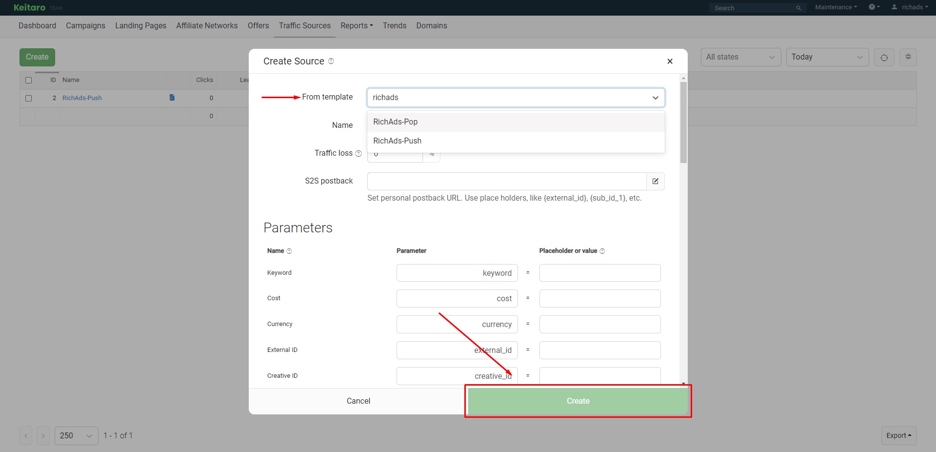
Task: Open the Offers tab
Action: [258, 26]
